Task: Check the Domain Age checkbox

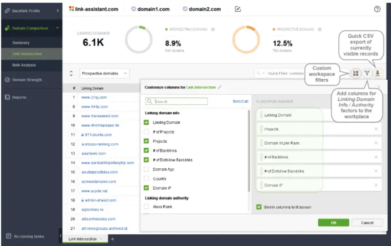Action: [146, 169]
